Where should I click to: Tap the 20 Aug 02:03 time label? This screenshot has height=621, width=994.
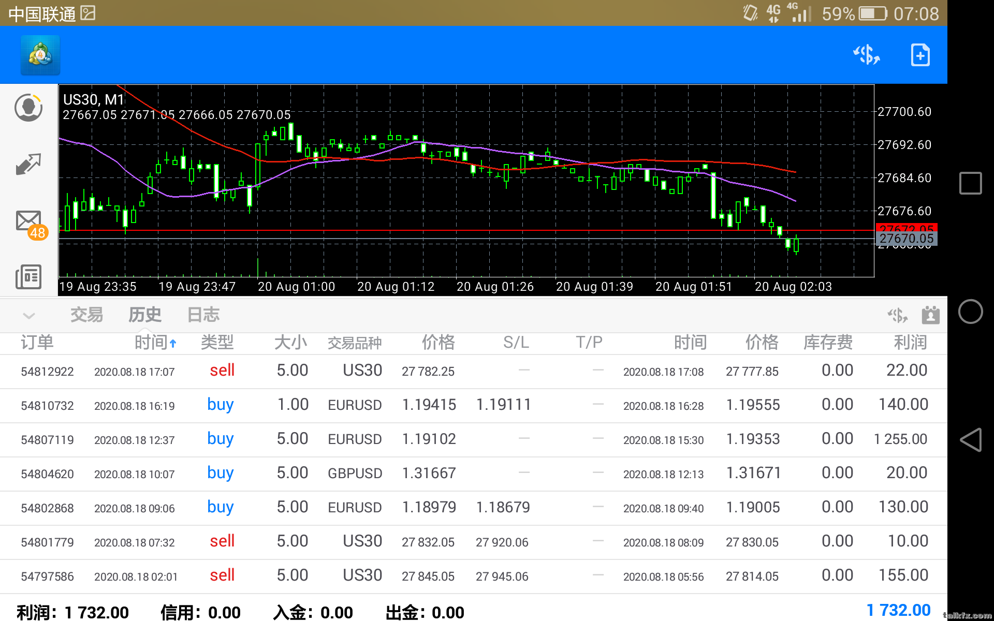793,287
